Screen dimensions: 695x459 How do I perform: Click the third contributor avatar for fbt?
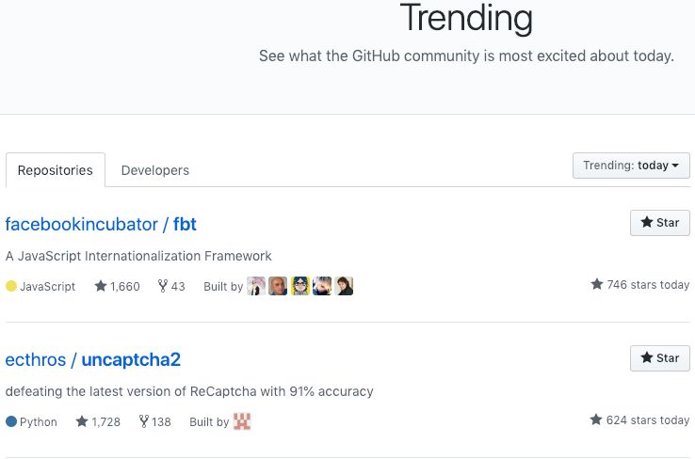point(300,286)
